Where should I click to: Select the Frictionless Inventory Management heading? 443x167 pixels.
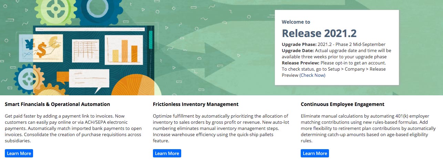(x=196, y=104)
